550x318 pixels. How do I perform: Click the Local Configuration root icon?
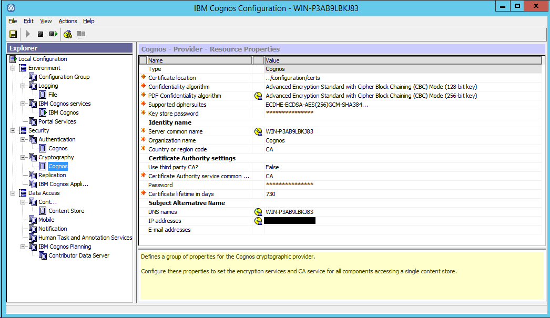(x=13, y=59)
